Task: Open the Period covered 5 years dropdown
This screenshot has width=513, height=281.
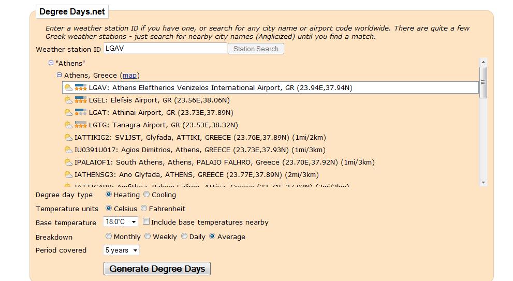Action: 121,250
